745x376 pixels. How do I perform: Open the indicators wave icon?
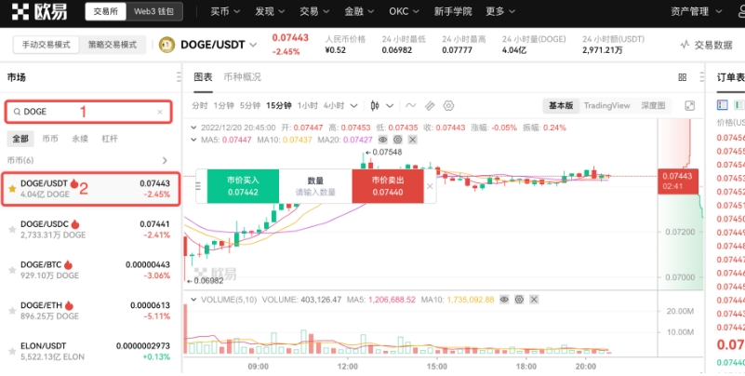pyautogui.click(x=410, y=105)
